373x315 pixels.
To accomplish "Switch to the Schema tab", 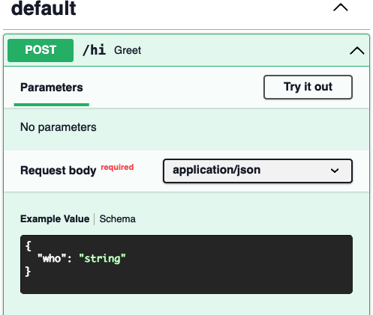I will point(118,219).
